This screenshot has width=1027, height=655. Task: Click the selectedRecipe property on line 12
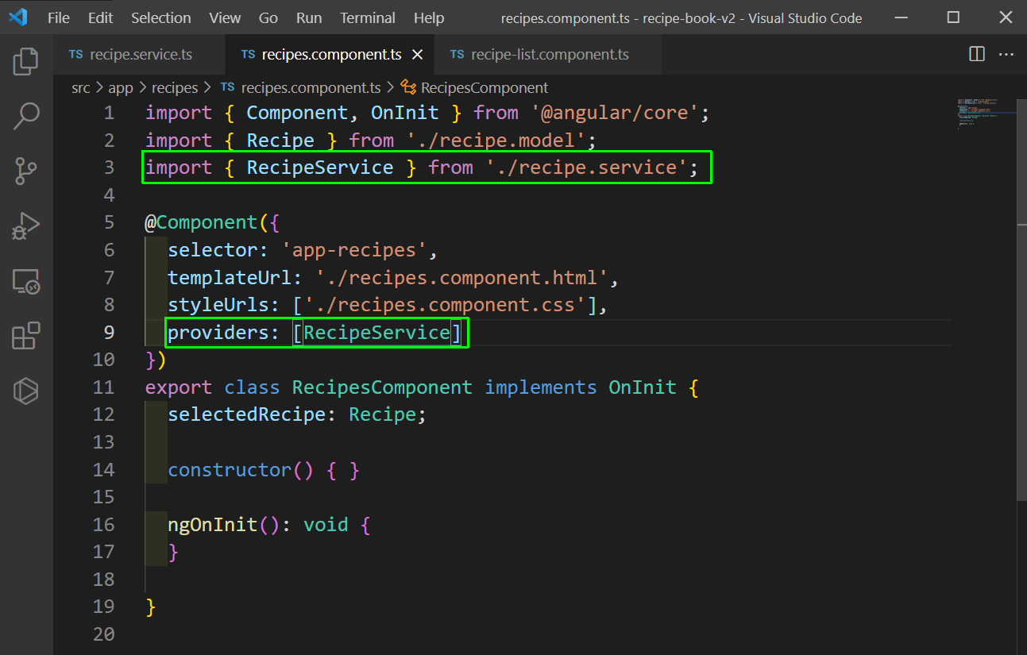[247, 414]
